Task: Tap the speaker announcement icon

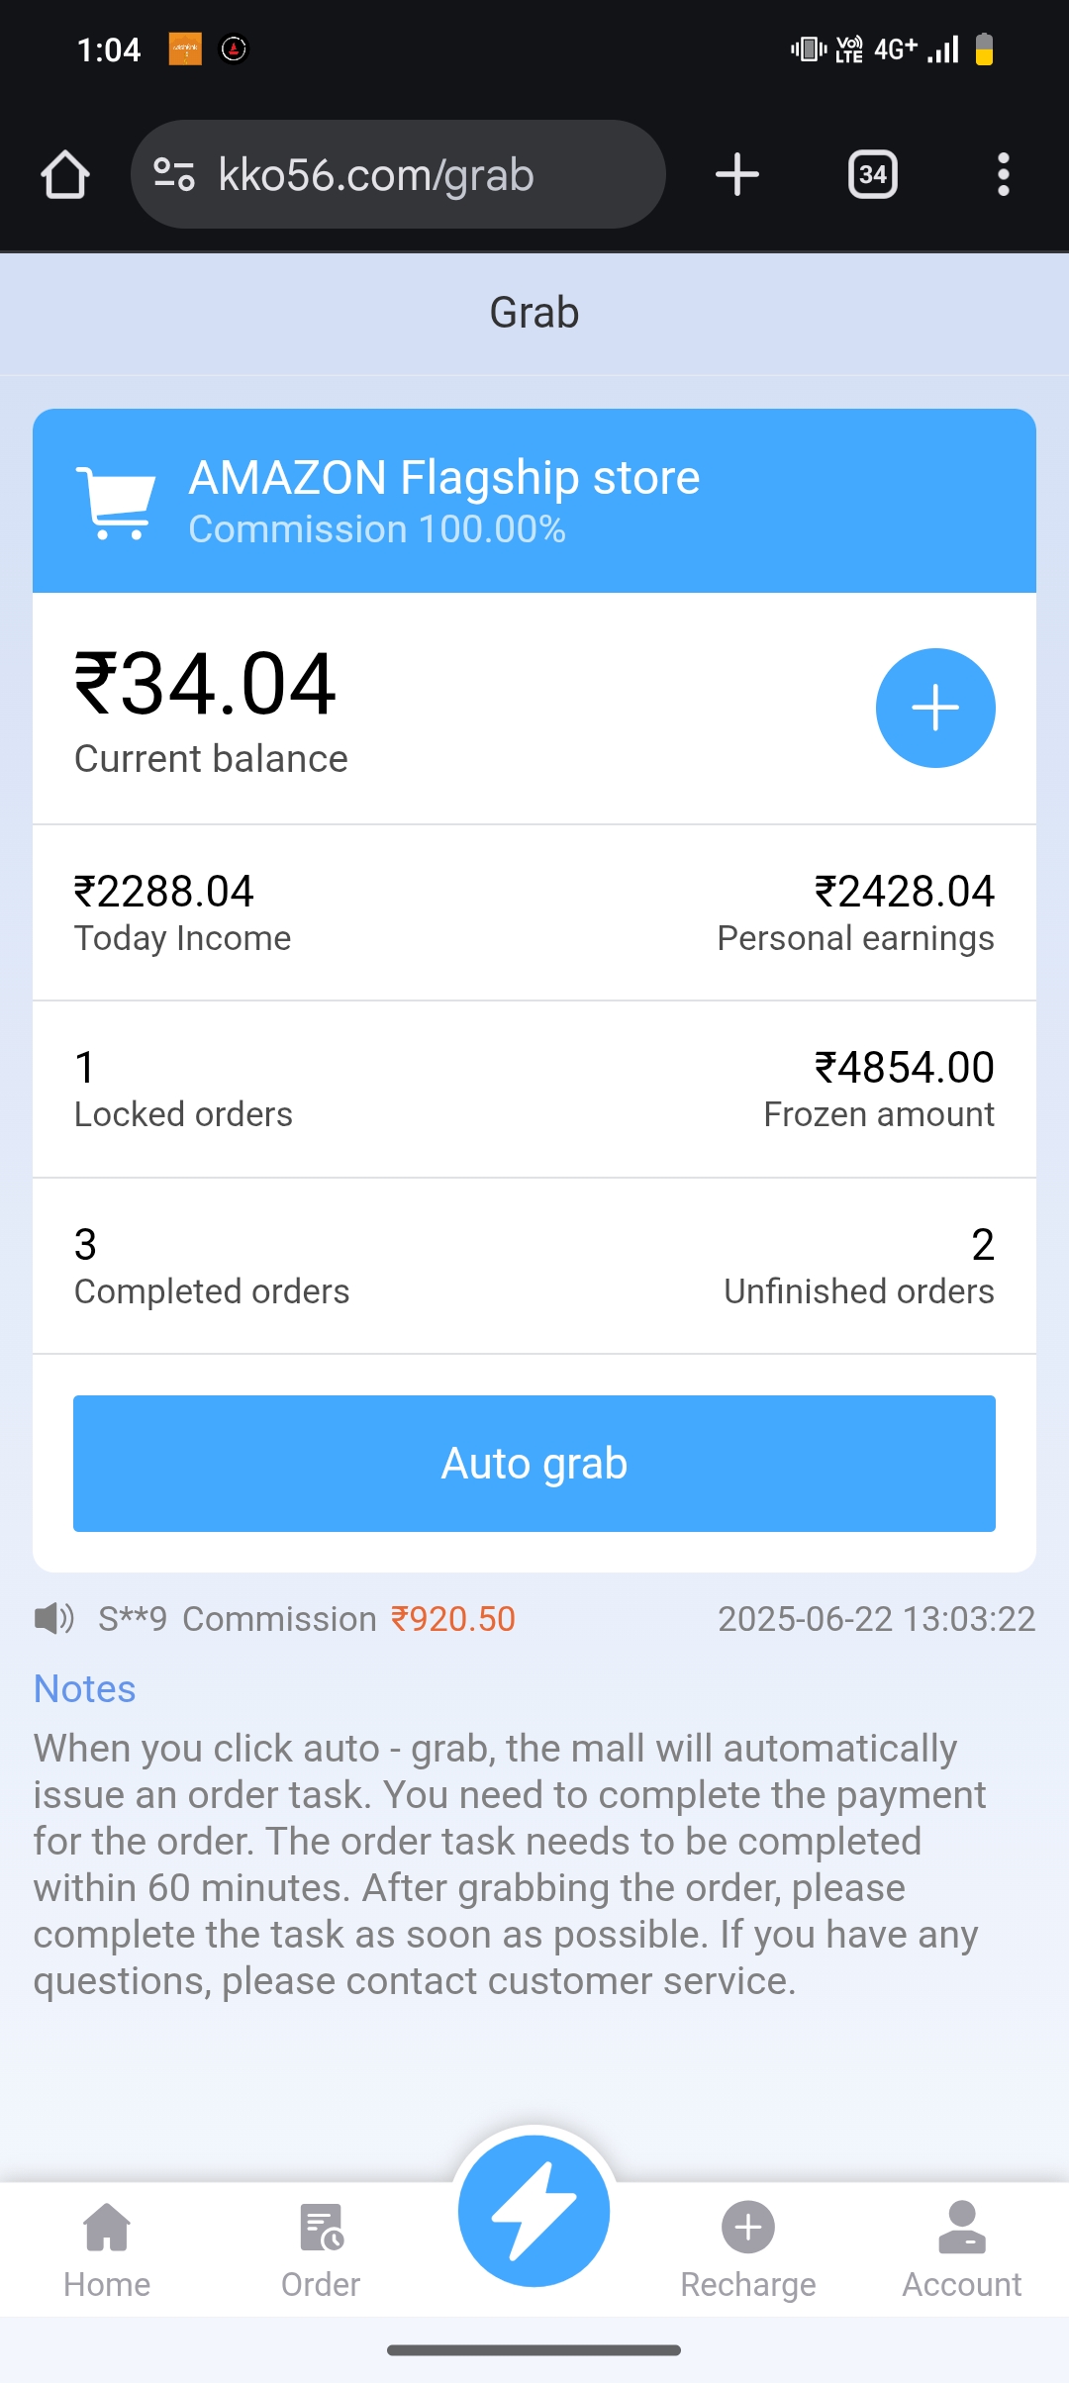Action: (53, 1619)
